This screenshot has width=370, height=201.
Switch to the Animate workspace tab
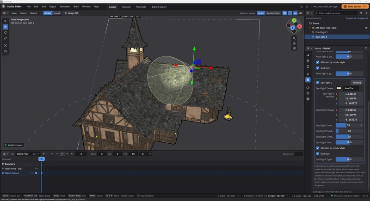pos(126,7)
